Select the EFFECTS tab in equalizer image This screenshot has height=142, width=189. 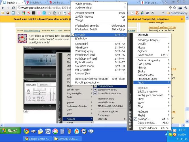(x=44, y=85)
